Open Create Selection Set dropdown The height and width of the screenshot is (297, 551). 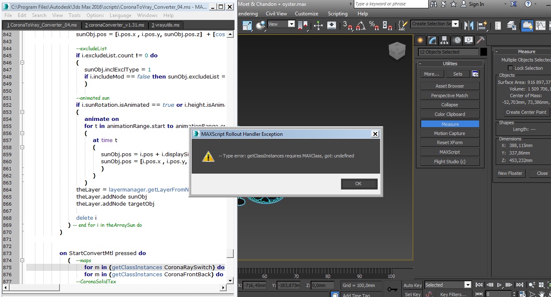tap(435, 24)
